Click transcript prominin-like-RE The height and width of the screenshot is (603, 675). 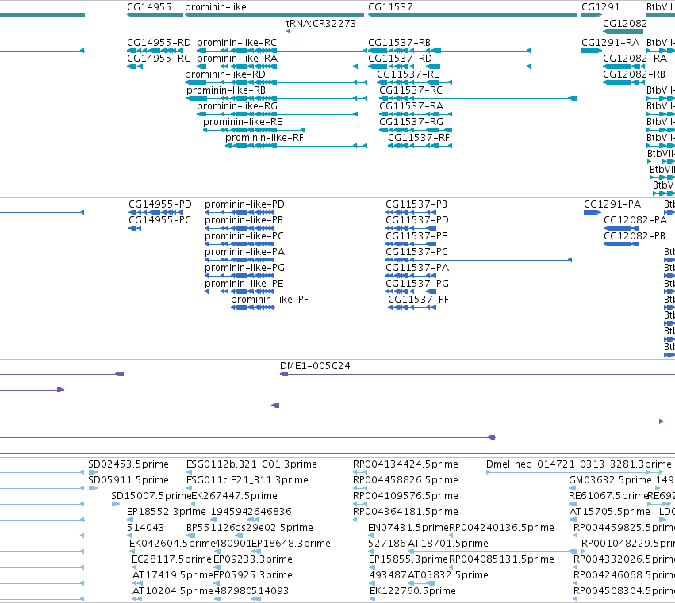254,130
